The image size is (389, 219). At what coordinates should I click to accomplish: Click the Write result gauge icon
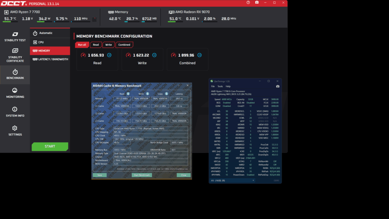tap(128, 55)
